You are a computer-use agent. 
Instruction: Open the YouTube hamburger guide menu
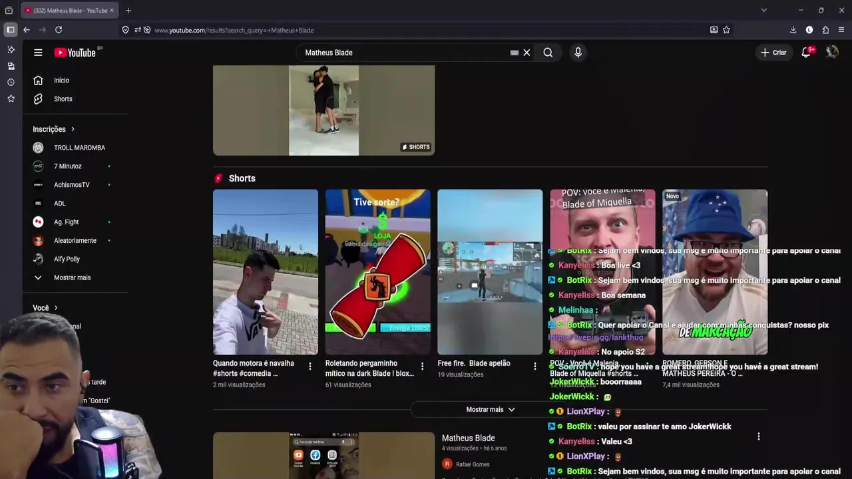[38, 53]
